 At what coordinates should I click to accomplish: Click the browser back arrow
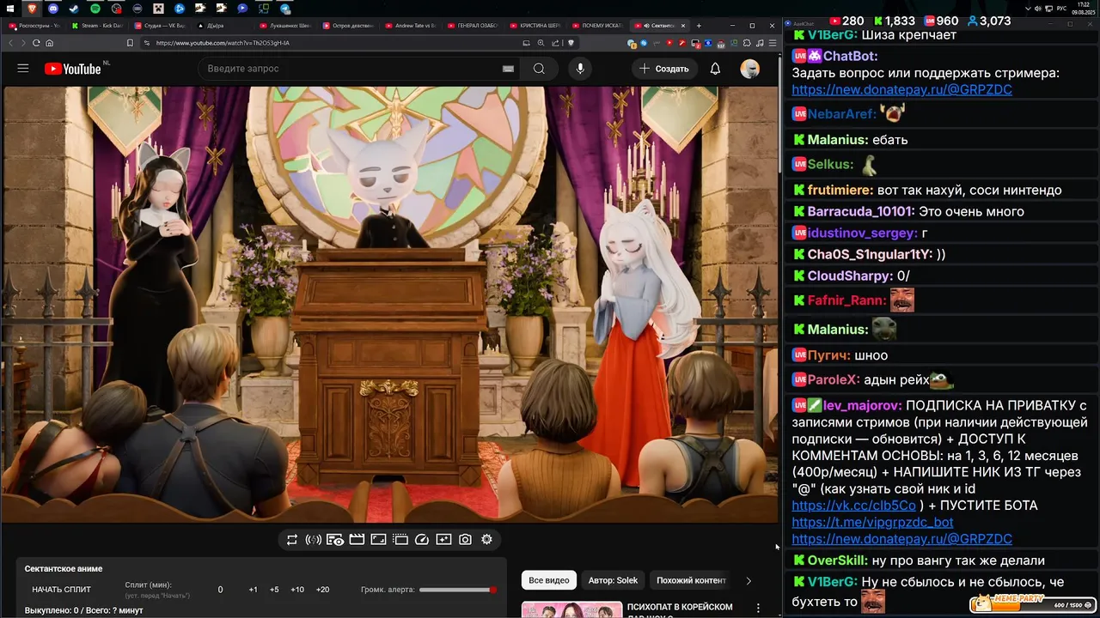click(x=11, y=43)
